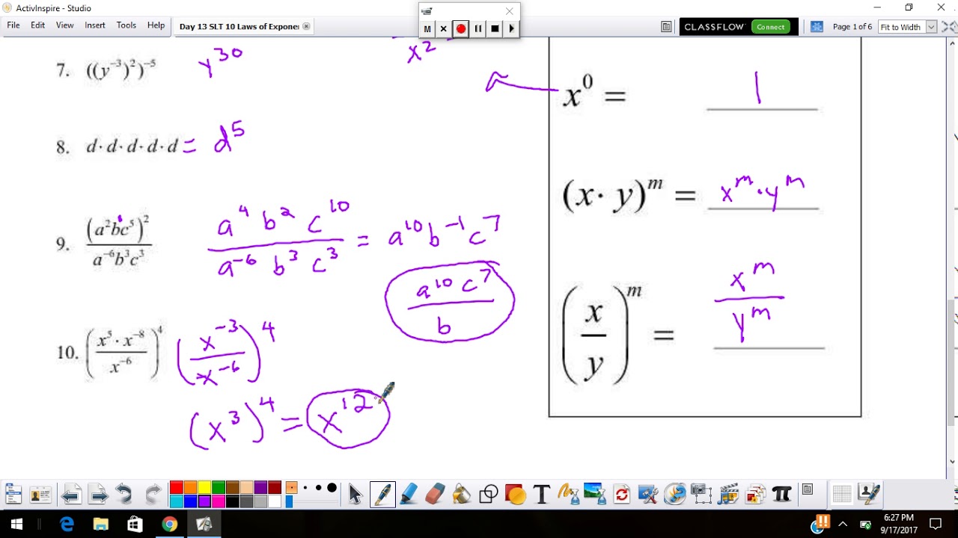Viewport: 958px width, 538px height.
Task: Toggle the grid designer icon
Action: click(x=842, y=494)
